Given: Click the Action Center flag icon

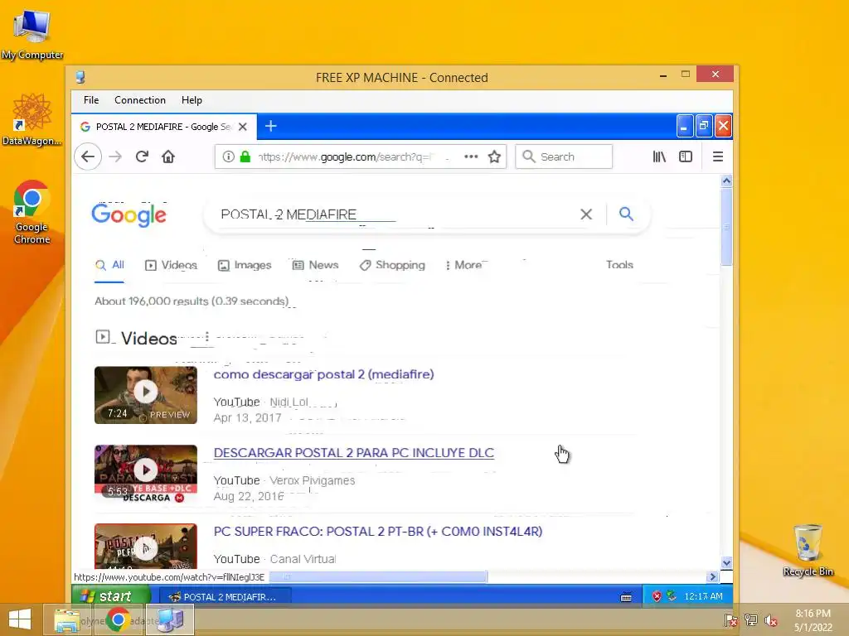Looking at the screenshot, I should (x=730, y=620).
